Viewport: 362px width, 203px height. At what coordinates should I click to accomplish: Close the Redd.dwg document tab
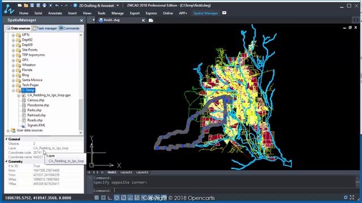[x=143, y=20]
